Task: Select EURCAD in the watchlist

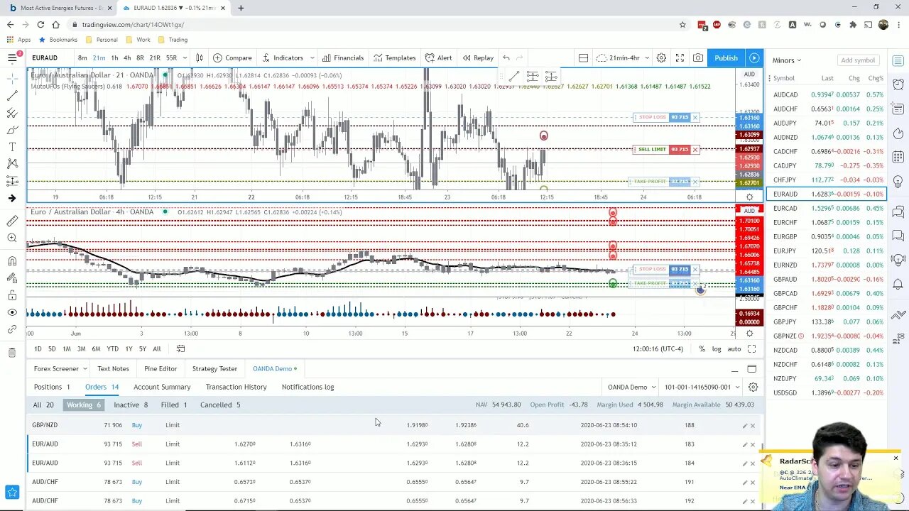Action: coord(825,208)
